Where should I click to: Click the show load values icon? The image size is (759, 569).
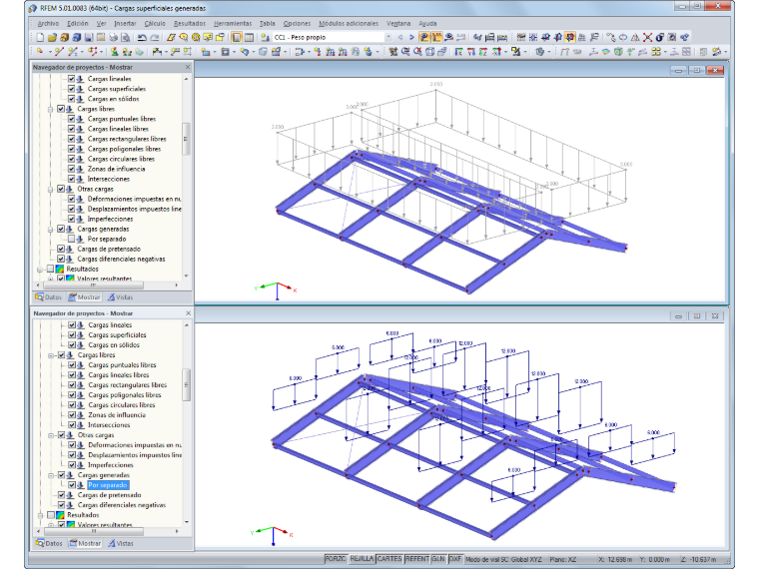pos(436,37)
